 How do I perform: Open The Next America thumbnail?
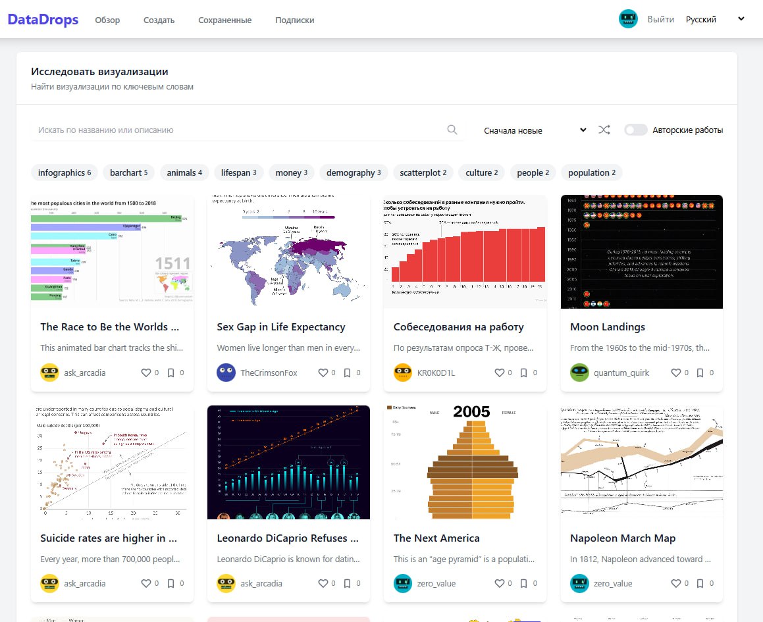(465, 462)
